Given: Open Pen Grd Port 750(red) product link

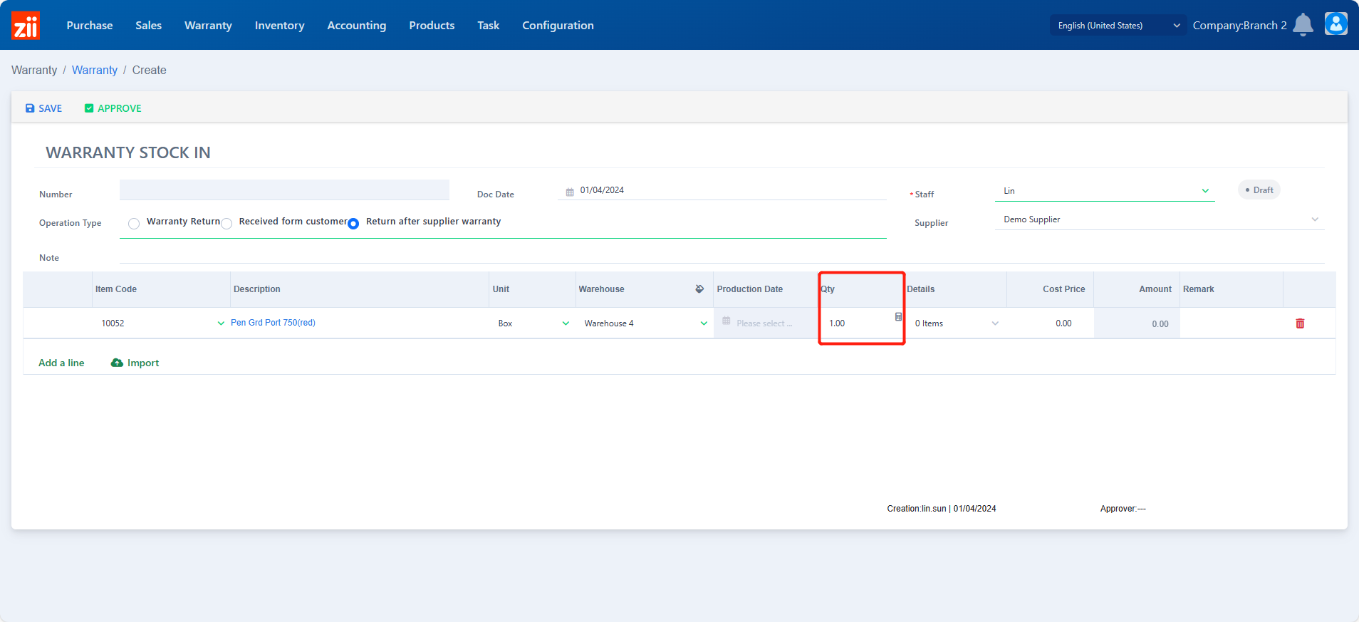Looking at the screenshot, I should click(273, 323).
